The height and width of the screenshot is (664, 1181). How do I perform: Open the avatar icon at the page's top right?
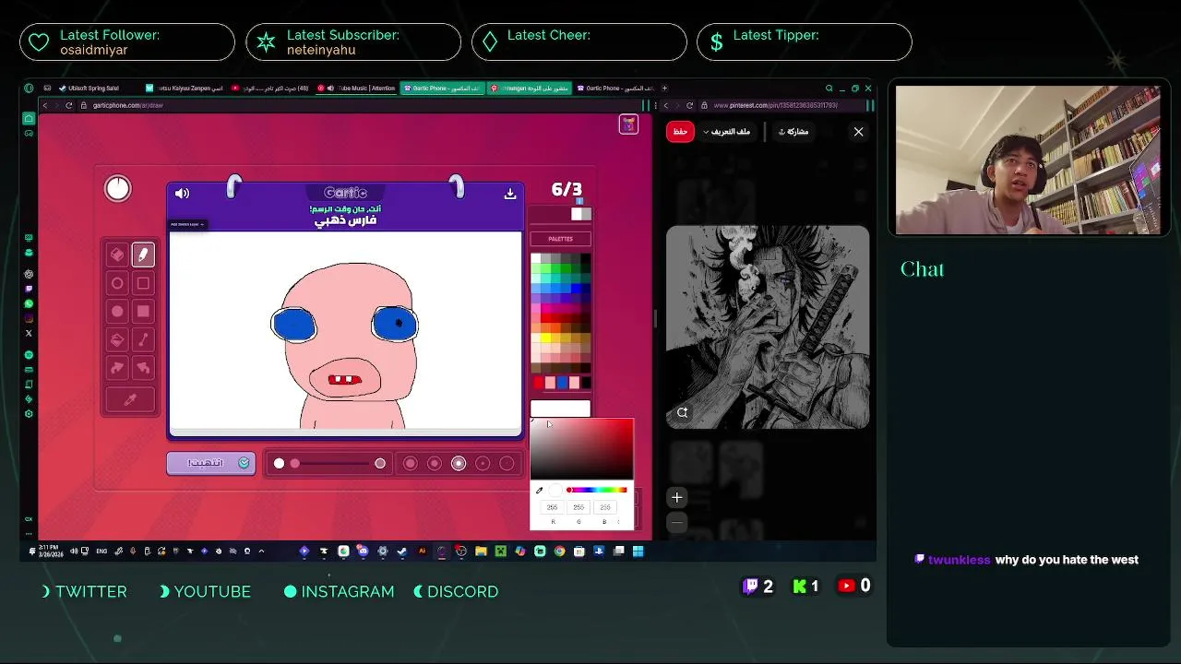[628, 125]
